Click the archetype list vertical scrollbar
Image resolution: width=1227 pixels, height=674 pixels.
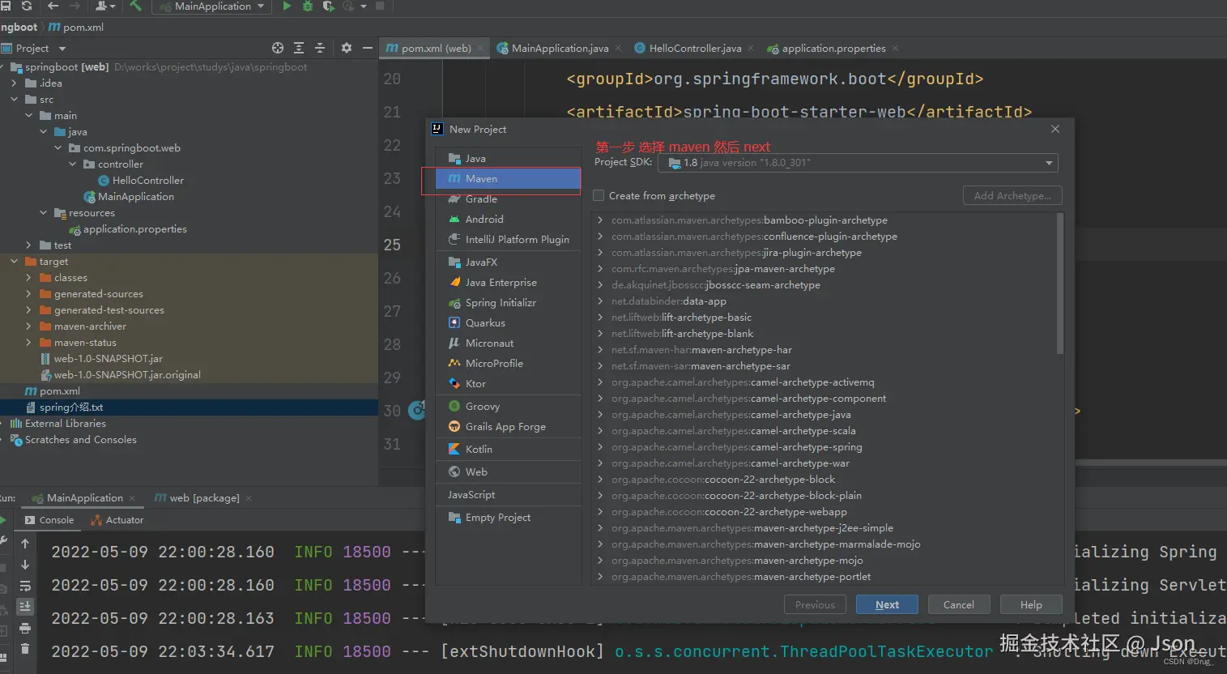pyautogui.click(x=1060, y=284)
